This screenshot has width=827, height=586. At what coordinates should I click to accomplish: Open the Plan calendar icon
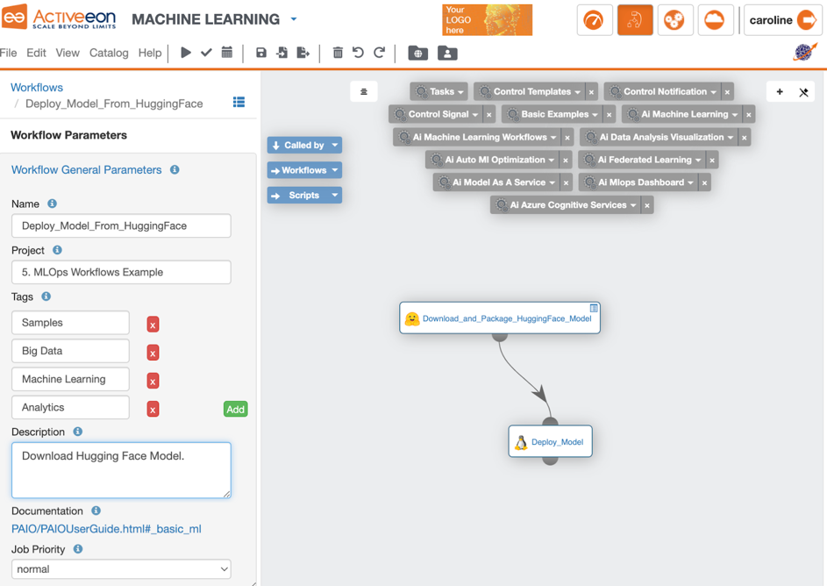227,53
